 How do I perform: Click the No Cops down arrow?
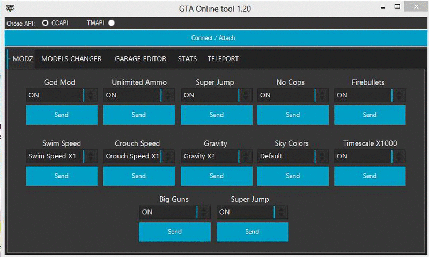322,98
